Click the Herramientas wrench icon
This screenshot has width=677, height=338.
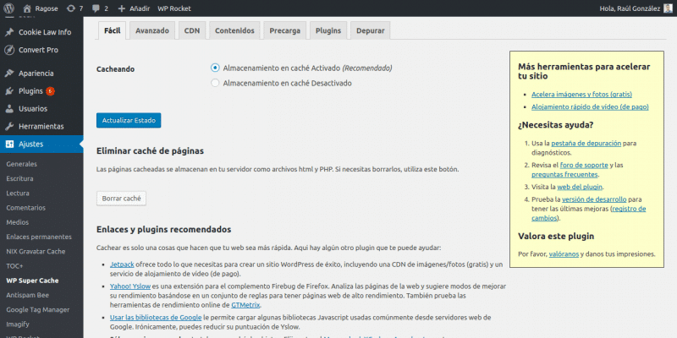9,126
